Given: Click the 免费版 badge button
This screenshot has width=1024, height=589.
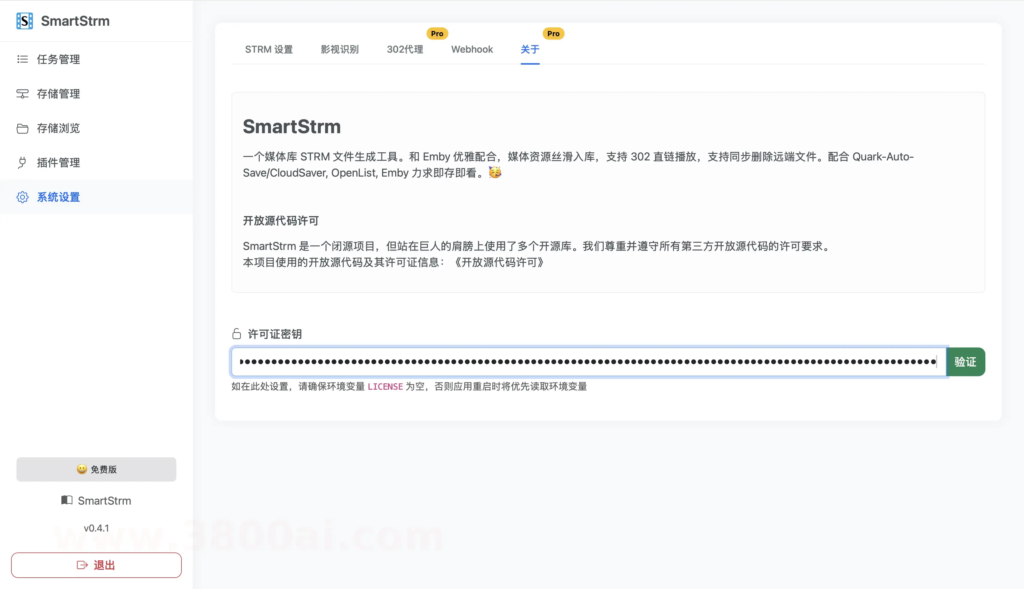Looking at the screenshot, I should point(96,469).
